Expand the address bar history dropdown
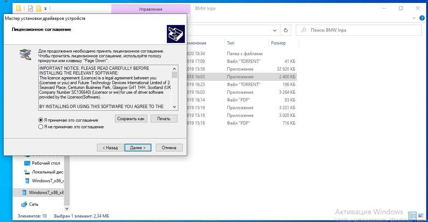Screen dimensions: 428x222 tap(275, 30)
